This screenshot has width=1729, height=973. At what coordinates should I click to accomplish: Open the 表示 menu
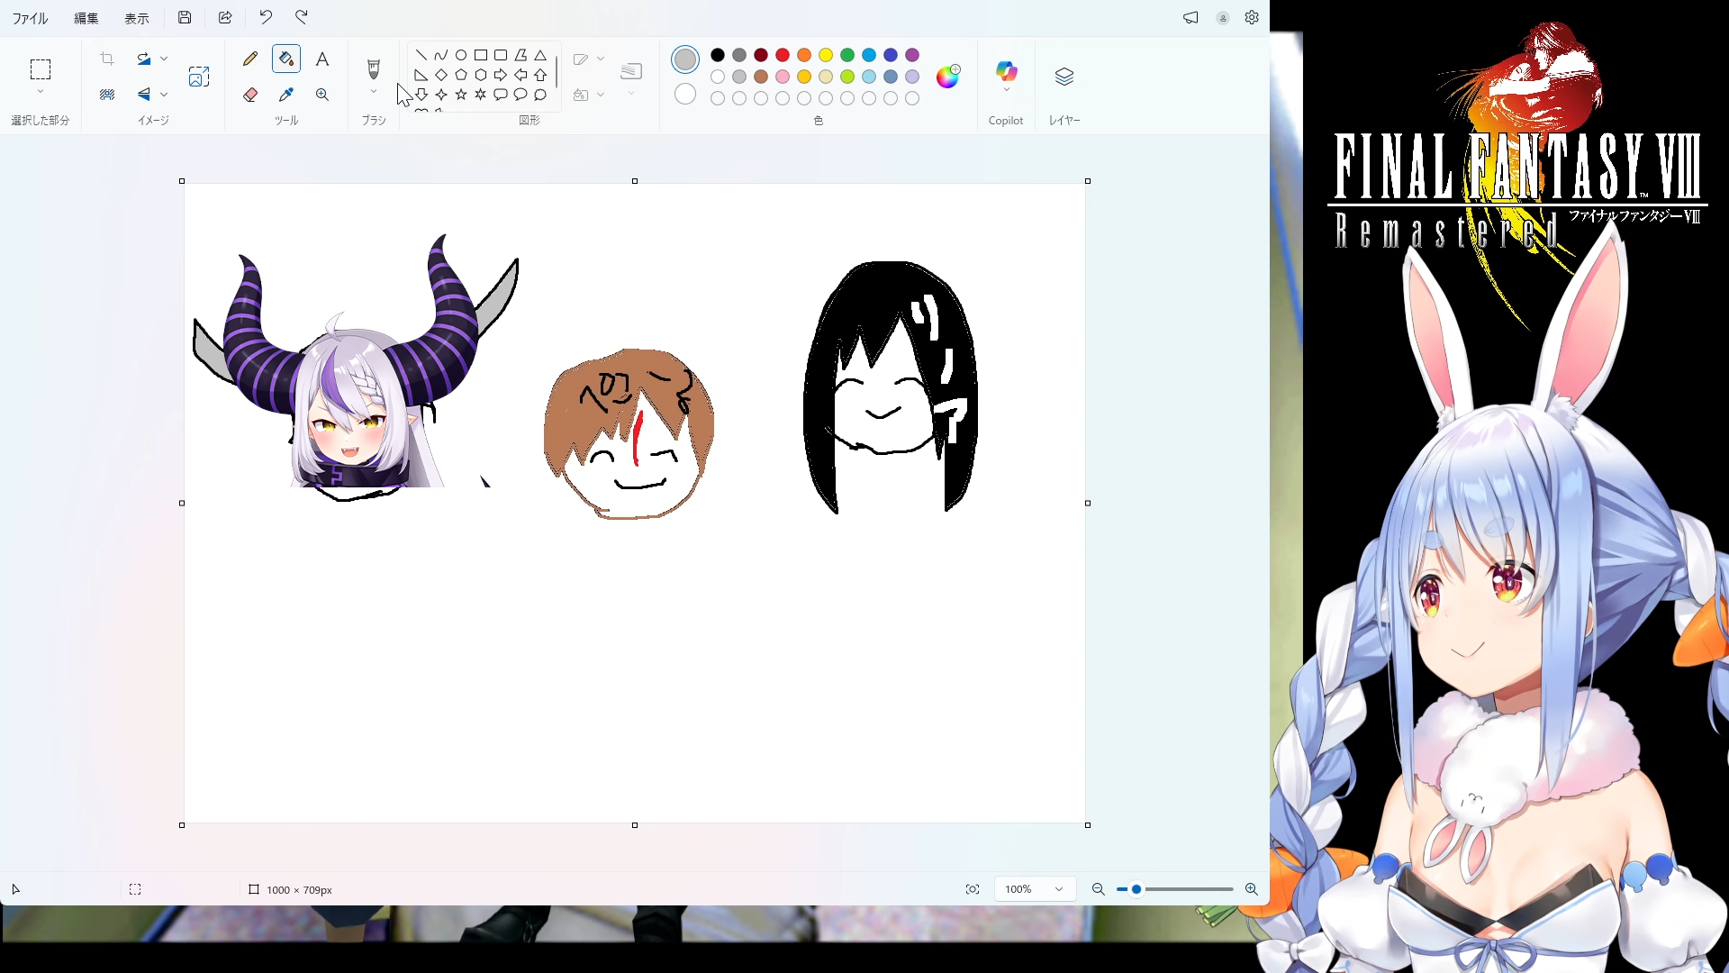click(137, 18)
